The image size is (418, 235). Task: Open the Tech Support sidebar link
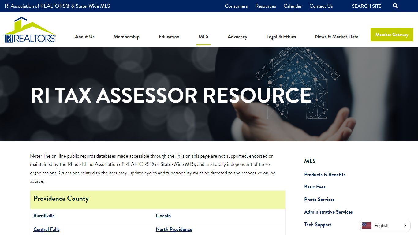[x=318, y=224]
